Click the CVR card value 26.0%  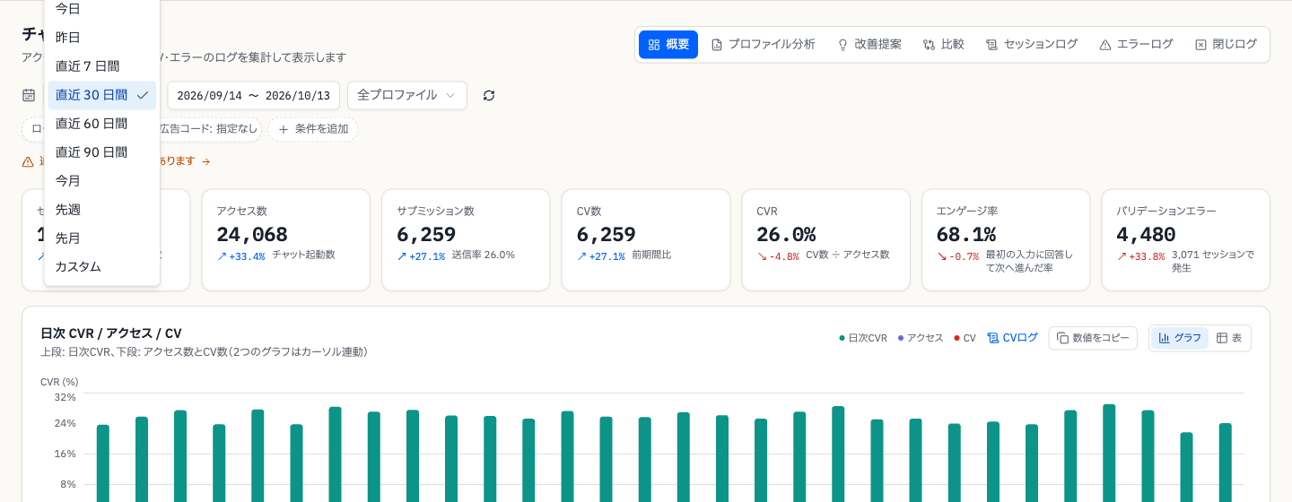click(786, 235)
